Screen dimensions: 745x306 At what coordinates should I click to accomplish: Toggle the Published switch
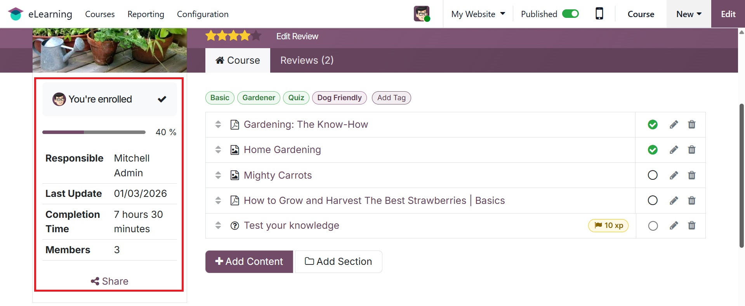(570, 14)
